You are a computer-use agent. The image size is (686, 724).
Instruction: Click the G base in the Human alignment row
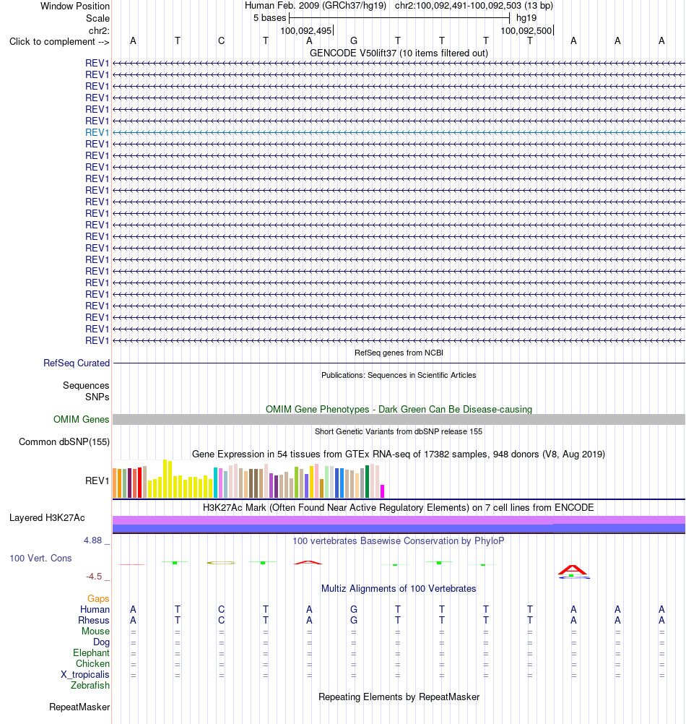click(353, 610)
